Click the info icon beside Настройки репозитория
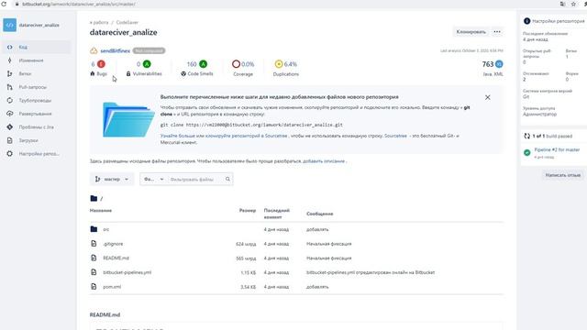This screenshot has height=330, width=587. click(x=526, y=21)
